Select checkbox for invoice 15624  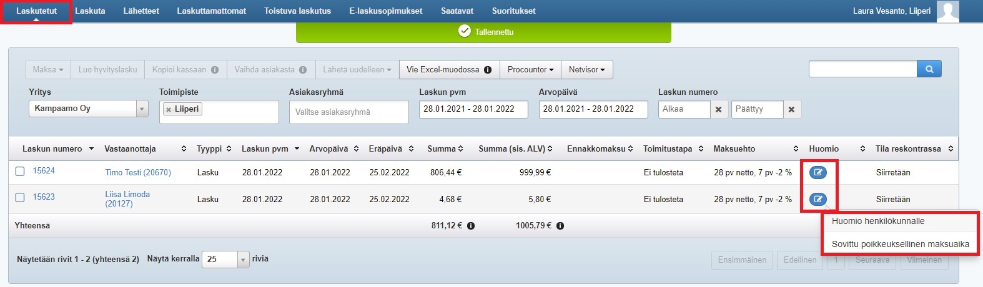tap(20, 172)
